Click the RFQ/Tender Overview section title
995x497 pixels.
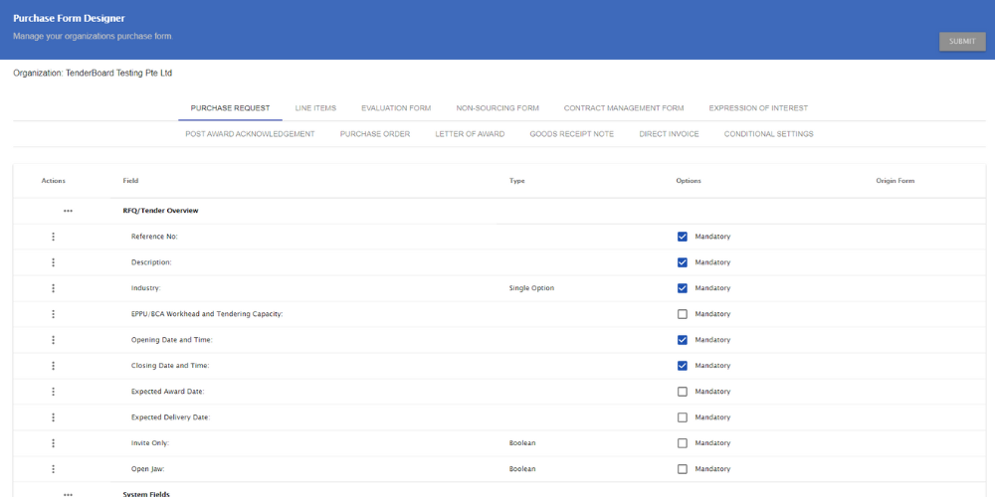[x=160, y=211]
